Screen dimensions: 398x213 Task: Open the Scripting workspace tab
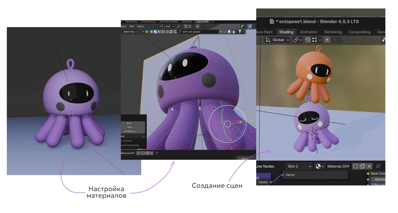[187, 22]
